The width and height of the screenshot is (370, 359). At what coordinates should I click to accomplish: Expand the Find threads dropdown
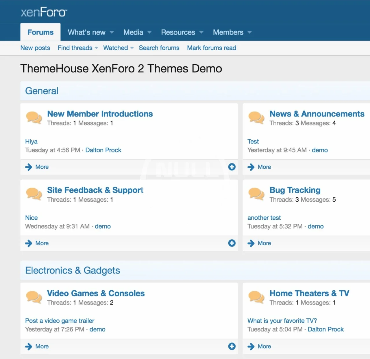pos(96,48)
